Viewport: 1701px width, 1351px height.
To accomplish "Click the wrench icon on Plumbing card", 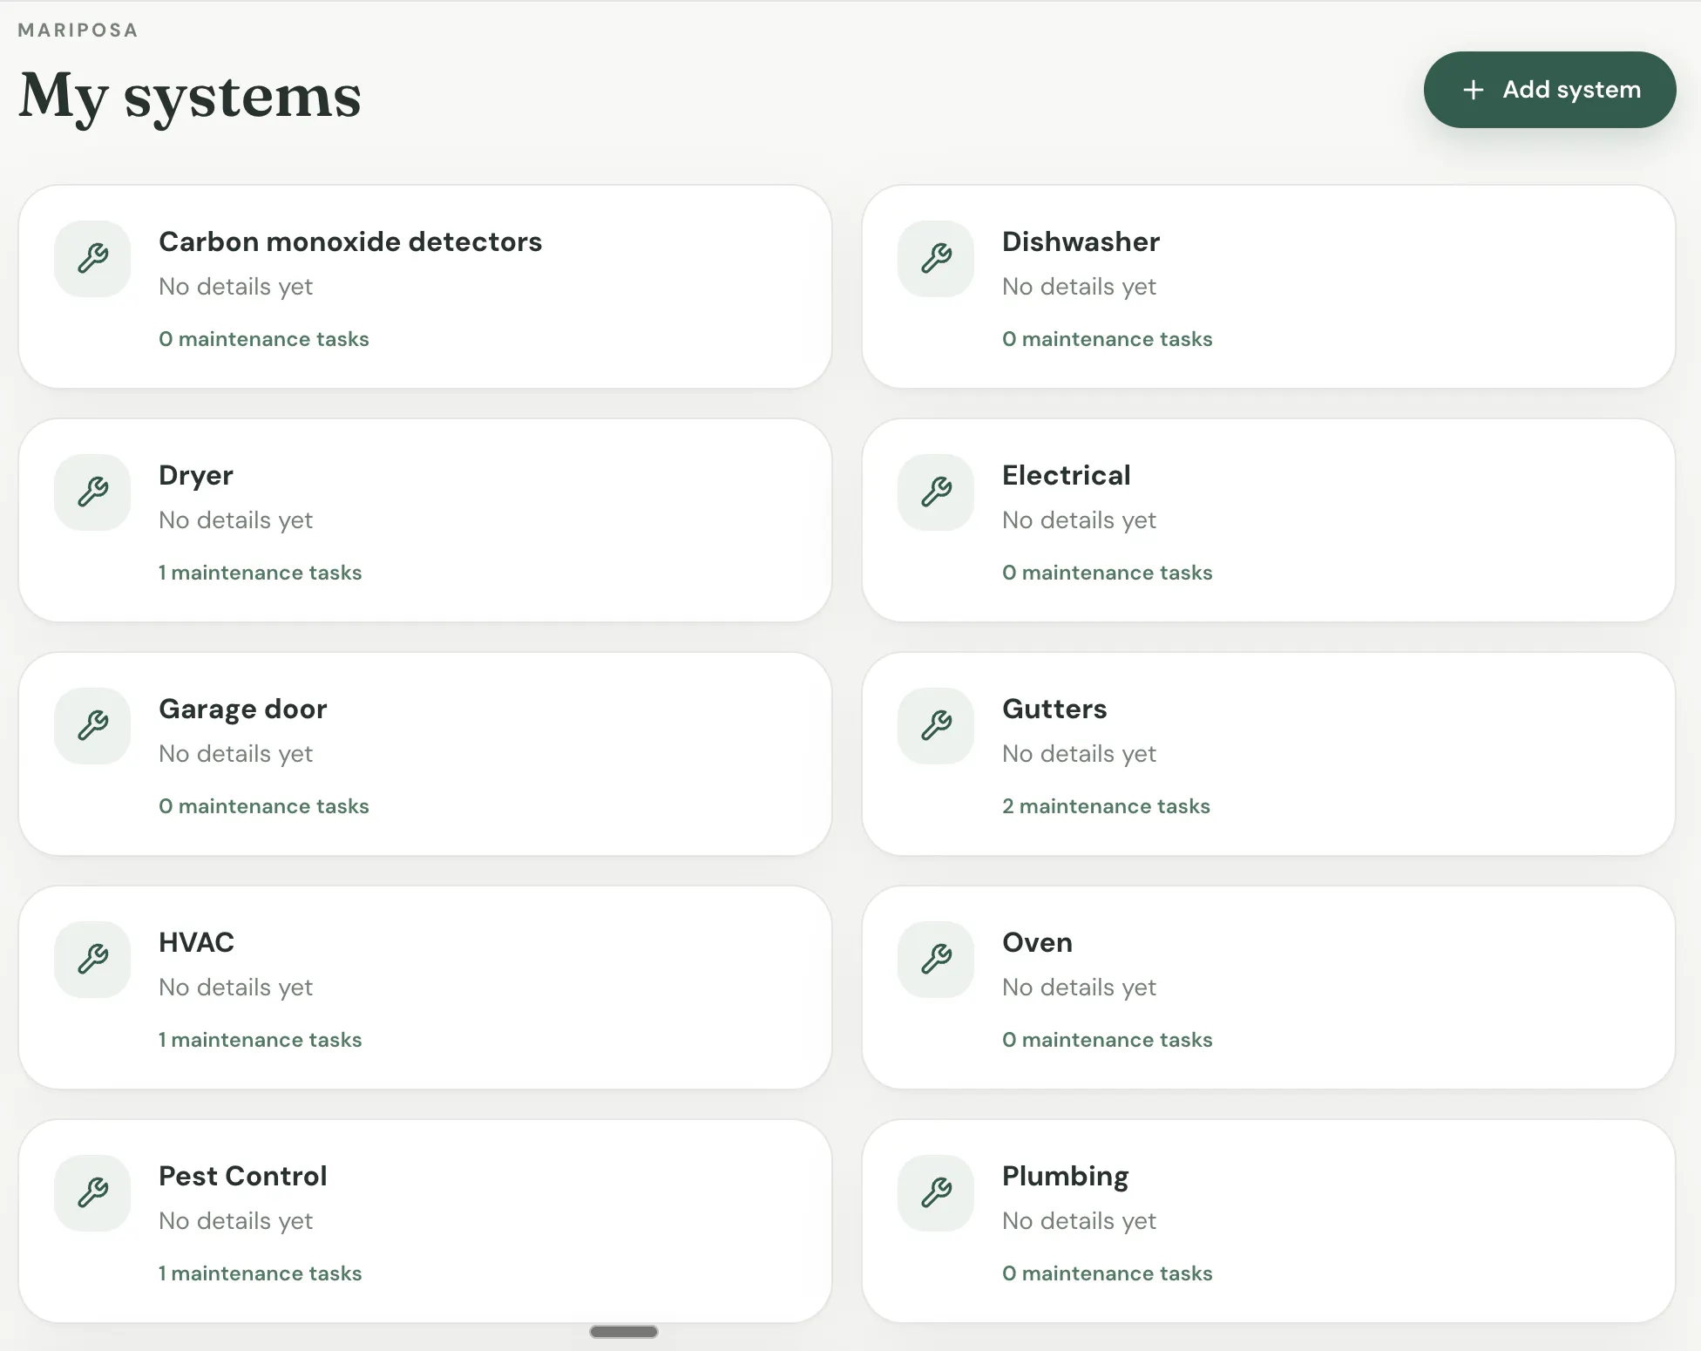I will pyautogui.click(x=936, y=1193).
